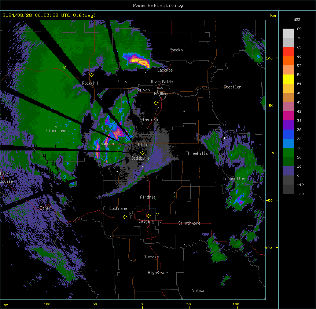Image resolution: width=316 pixels, height=309 pixels.
Task: Select the white 70–80 dBZ legend swatch
Action: coord(288,33)
